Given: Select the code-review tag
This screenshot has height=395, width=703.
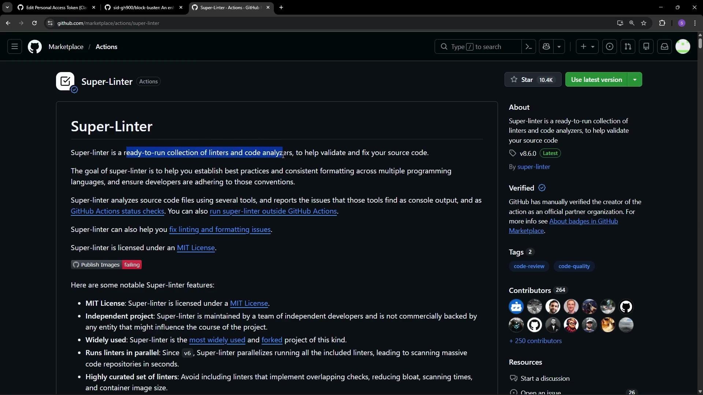Looking at the screenshot, I should (529, 266).
